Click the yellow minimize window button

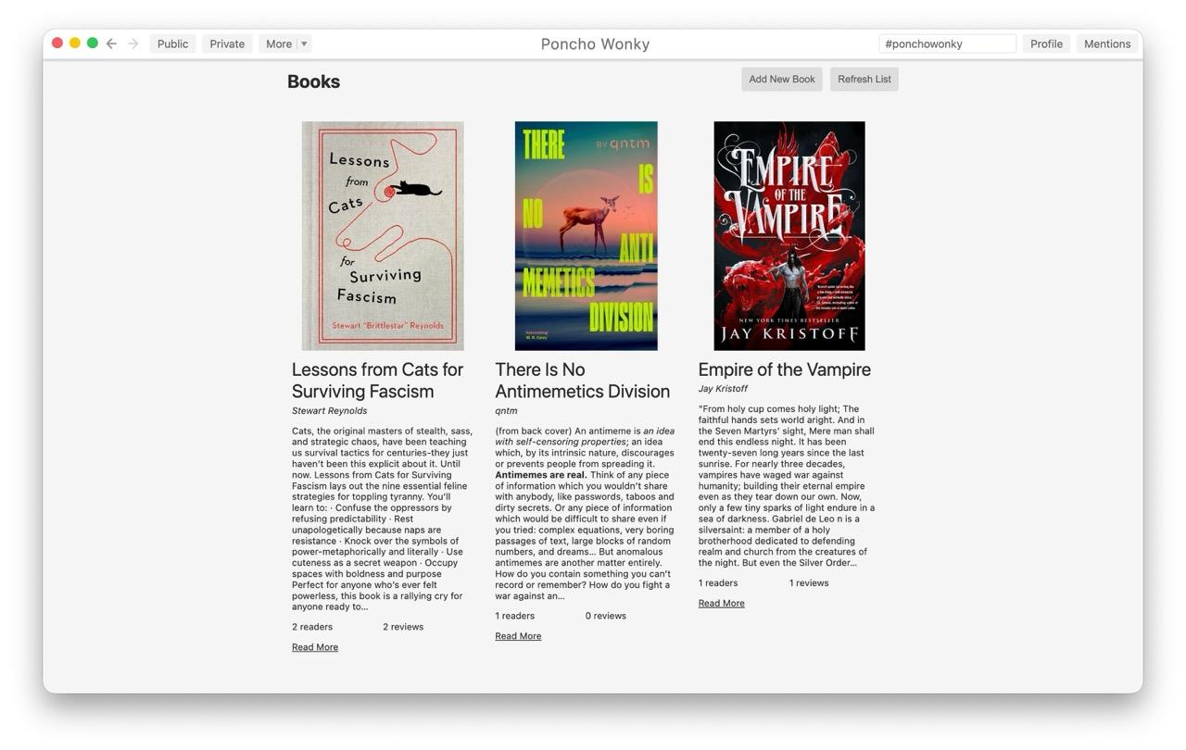pyautogui.click(x=75, y=43)
